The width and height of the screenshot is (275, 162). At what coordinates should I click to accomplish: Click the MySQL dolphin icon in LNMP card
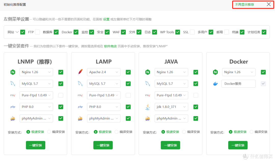(x=13, y=84)
